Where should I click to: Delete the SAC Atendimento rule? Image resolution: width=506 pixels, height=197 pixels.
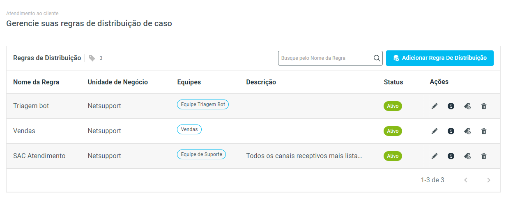(x=484, y=156)
